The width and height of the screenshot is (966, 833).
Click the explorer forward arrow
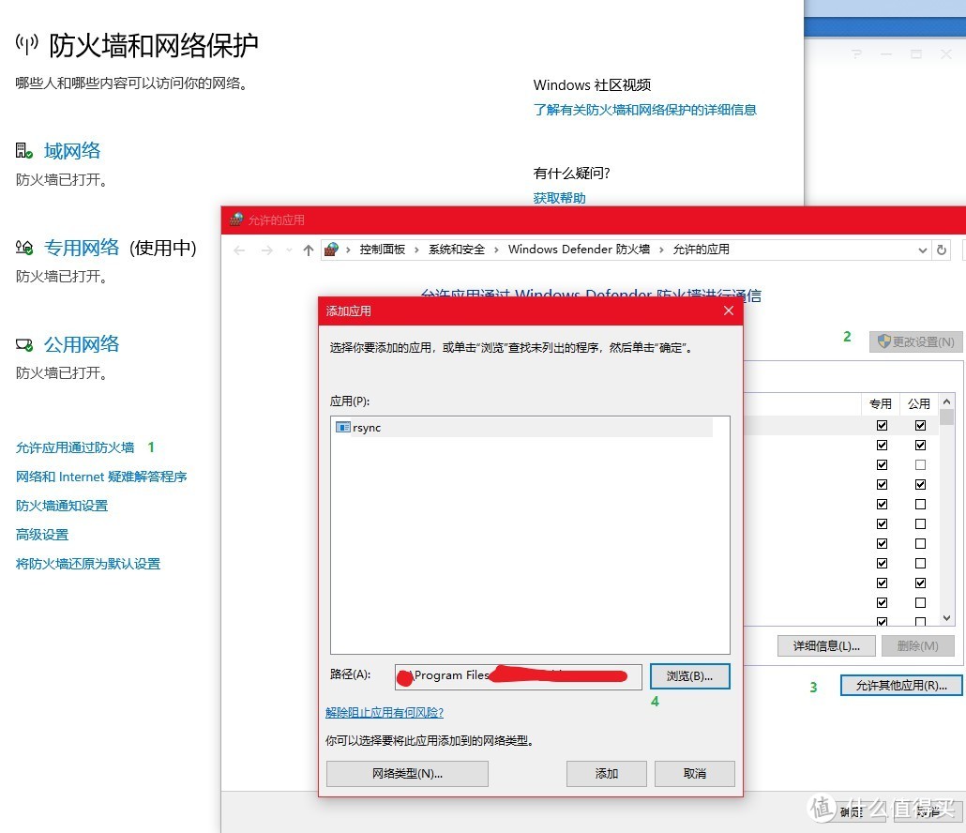pyautogui.click(x=266, y=250)
